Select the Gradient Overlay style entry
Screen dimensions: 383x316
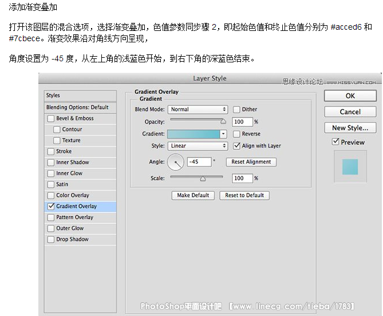coord(76,206)
